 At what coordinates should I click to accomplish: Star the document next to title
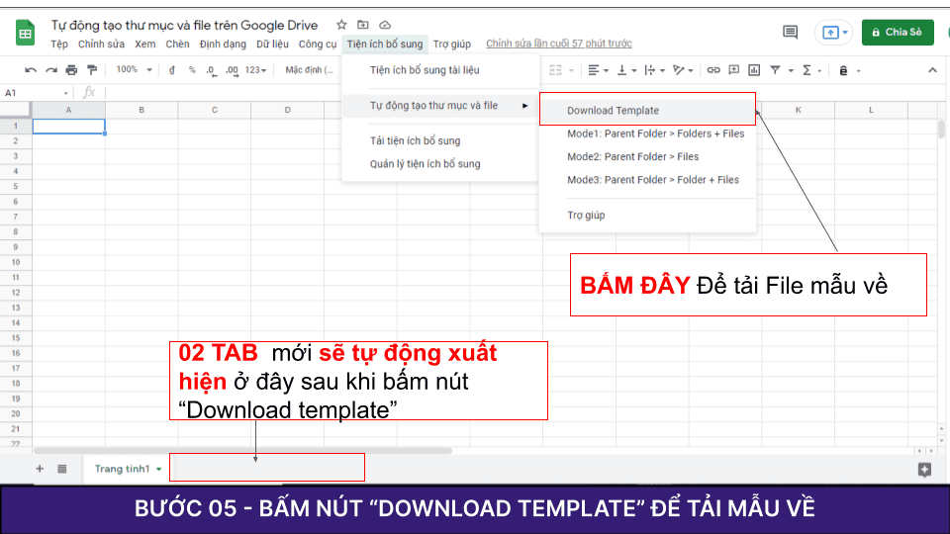coord(341,25)
